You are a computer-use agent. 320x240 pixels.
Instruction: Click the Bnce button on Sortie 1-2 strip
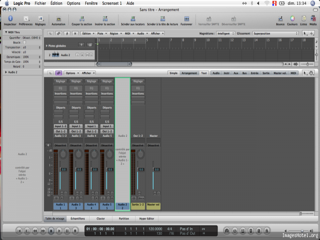click(141, 198)
